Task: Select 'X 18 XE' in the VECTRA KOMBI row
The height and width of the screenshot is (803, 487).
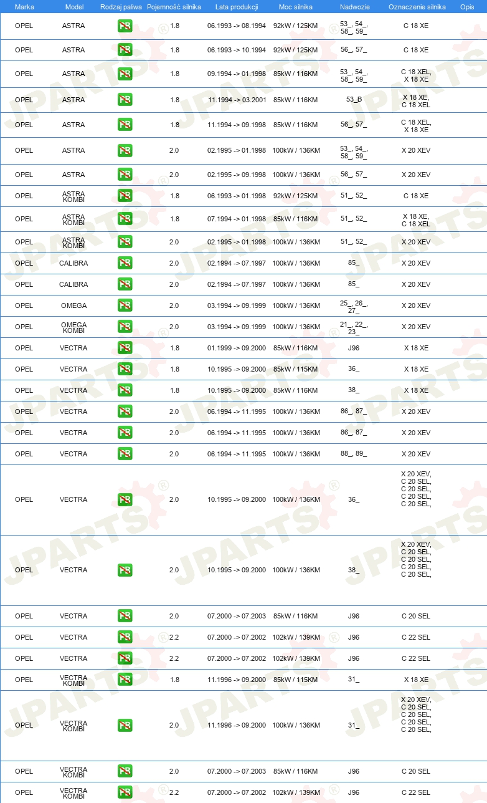Action: click(x=416, y=680)
